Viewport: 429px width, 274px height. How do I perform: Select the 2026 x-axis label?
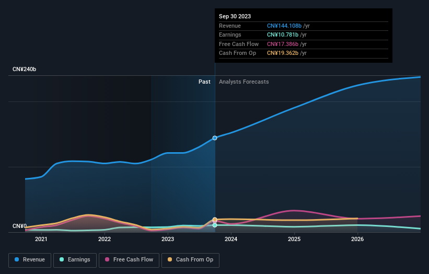click(x=357, y=239)
